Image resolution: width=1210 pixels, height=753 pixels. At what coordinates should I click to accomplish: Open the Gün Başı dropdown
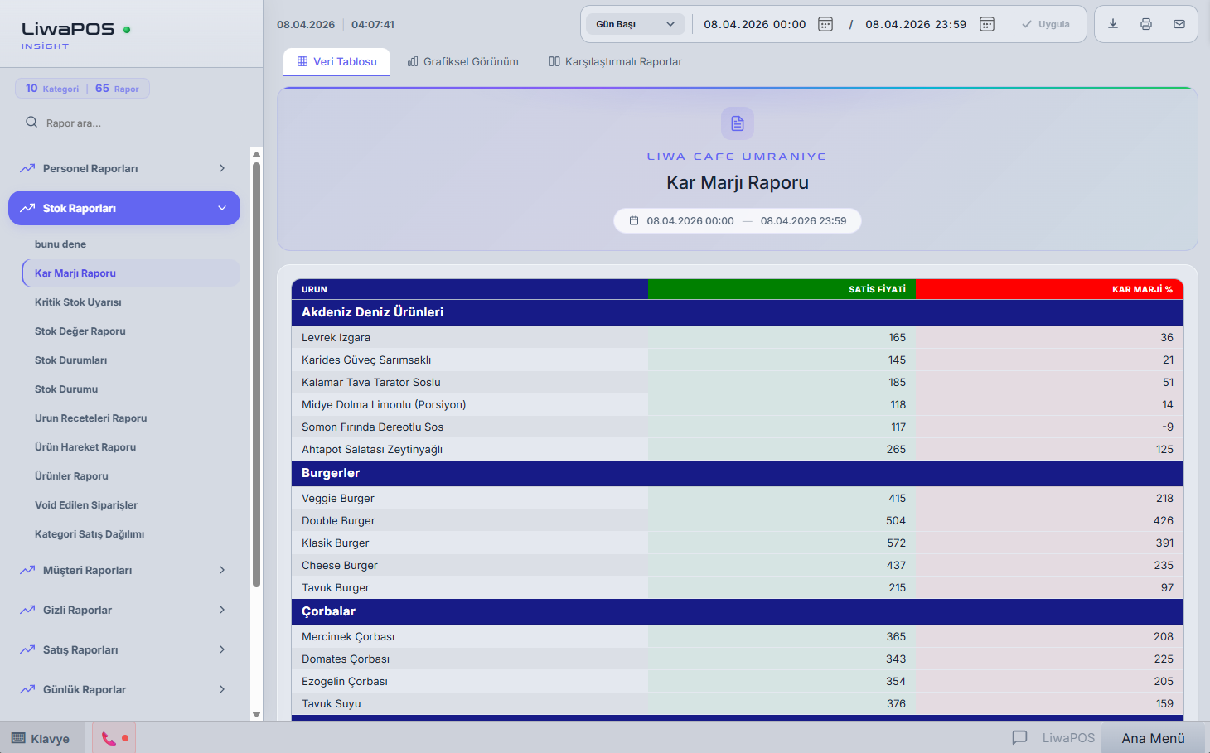tap(636, 24)
